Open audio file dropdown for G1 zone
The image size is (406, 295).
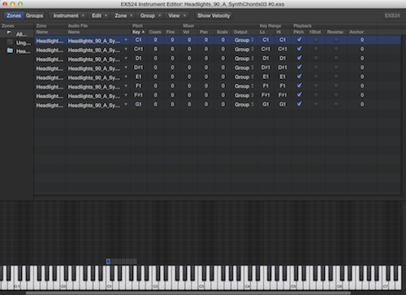click(126, 105)
